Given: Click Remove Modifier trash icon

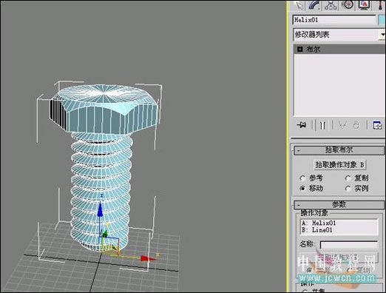Looking at the screenshot, I should click(x=356, y=125).
